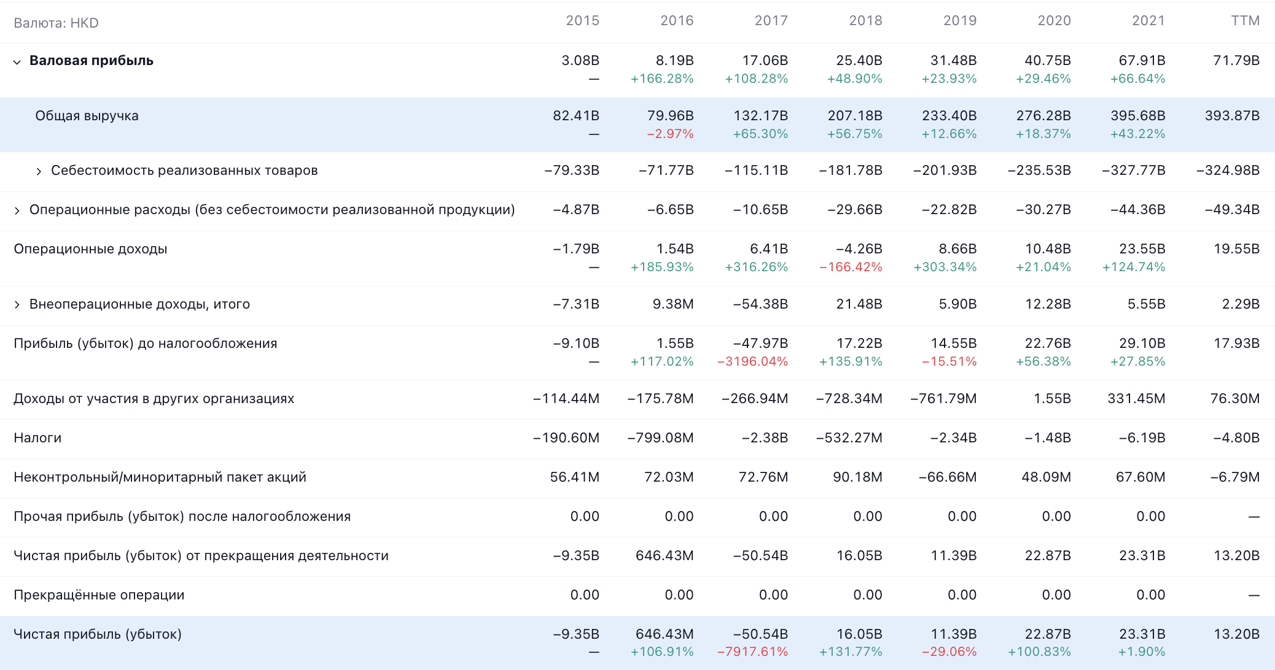Click the +1.90% net income change

pyautogui.click(x=1142, y=652)
